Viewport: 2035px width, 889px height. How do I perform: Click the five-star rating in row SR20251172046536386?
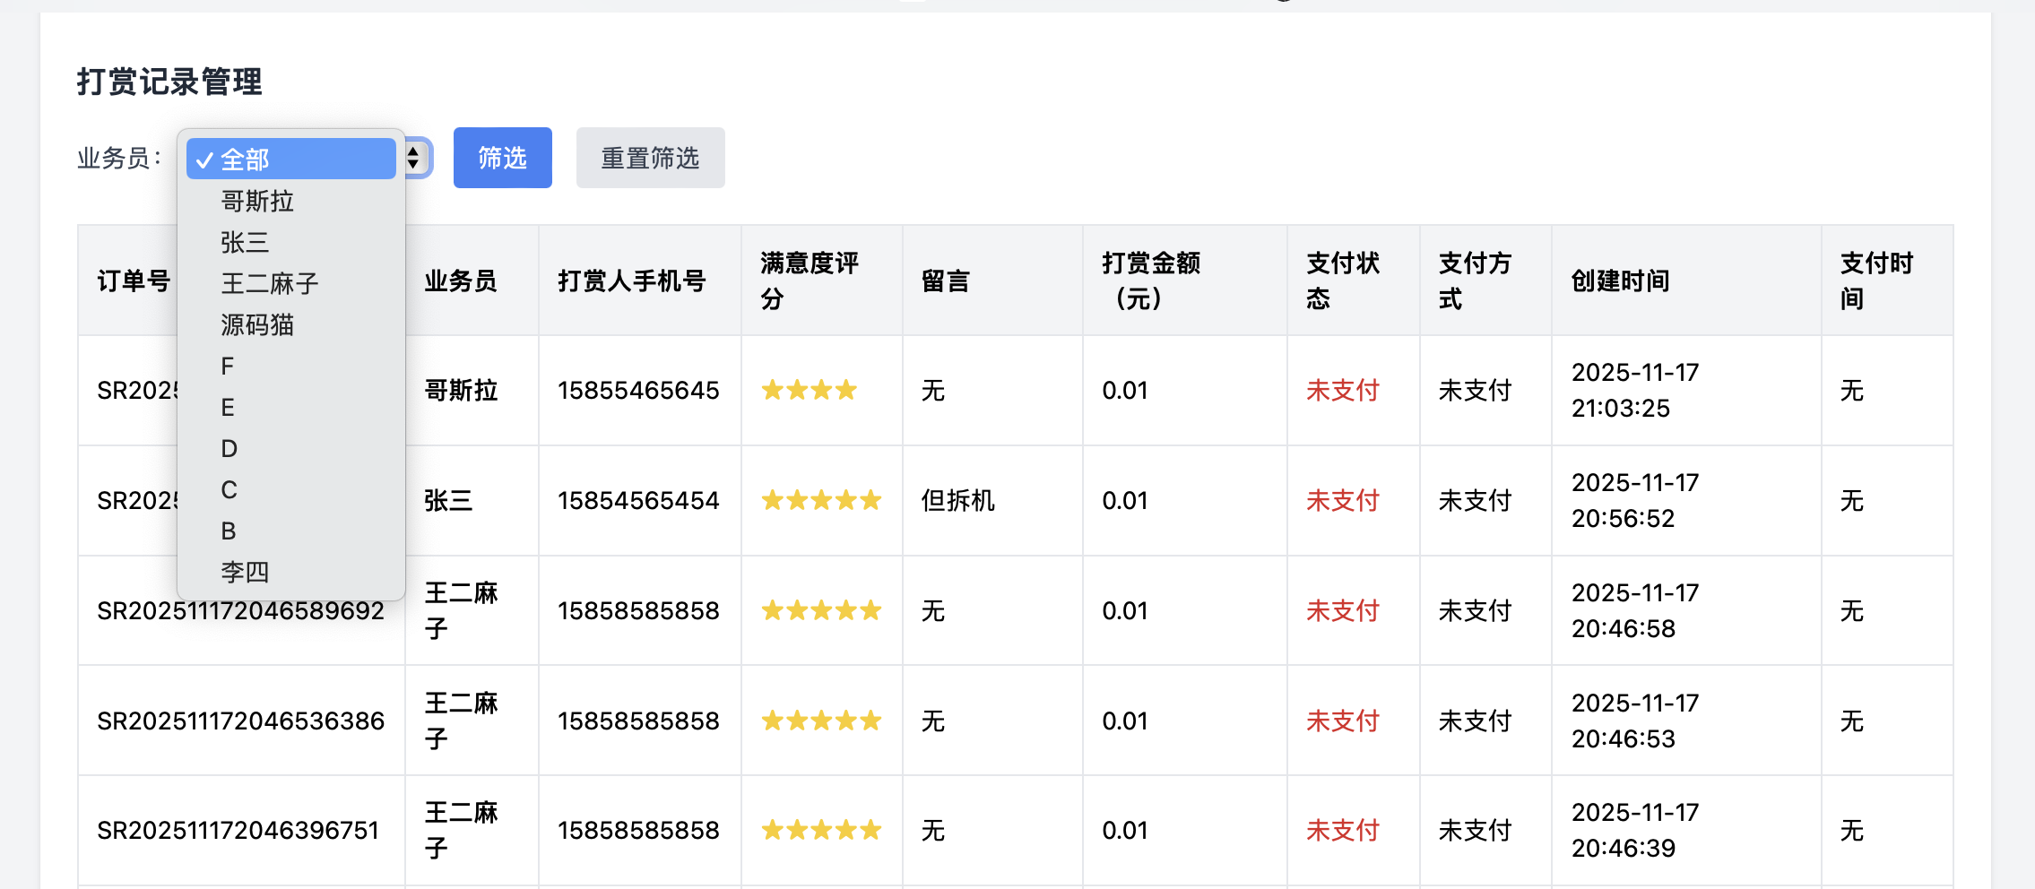[x=820, y=720]
